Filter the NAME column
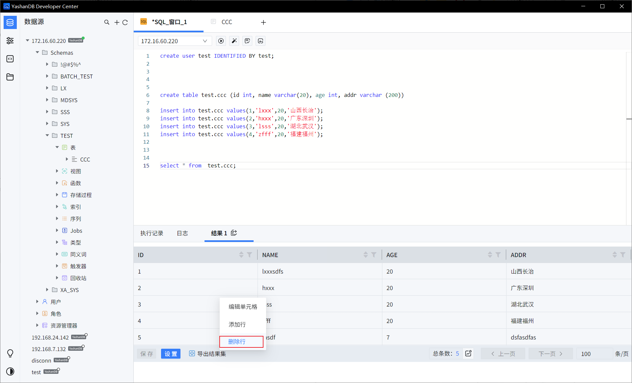632x383 pixels. pyautogui.click(x=374, y=254)
